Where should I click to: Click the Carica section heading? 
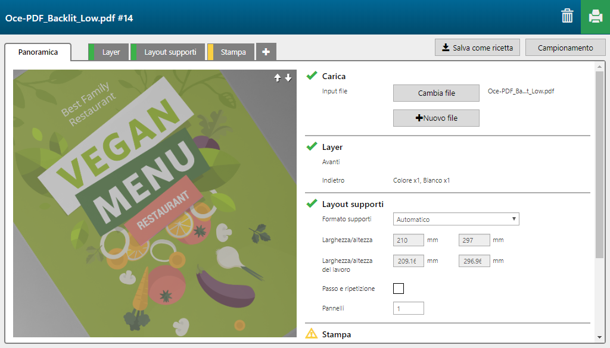[x=334, y=76]
